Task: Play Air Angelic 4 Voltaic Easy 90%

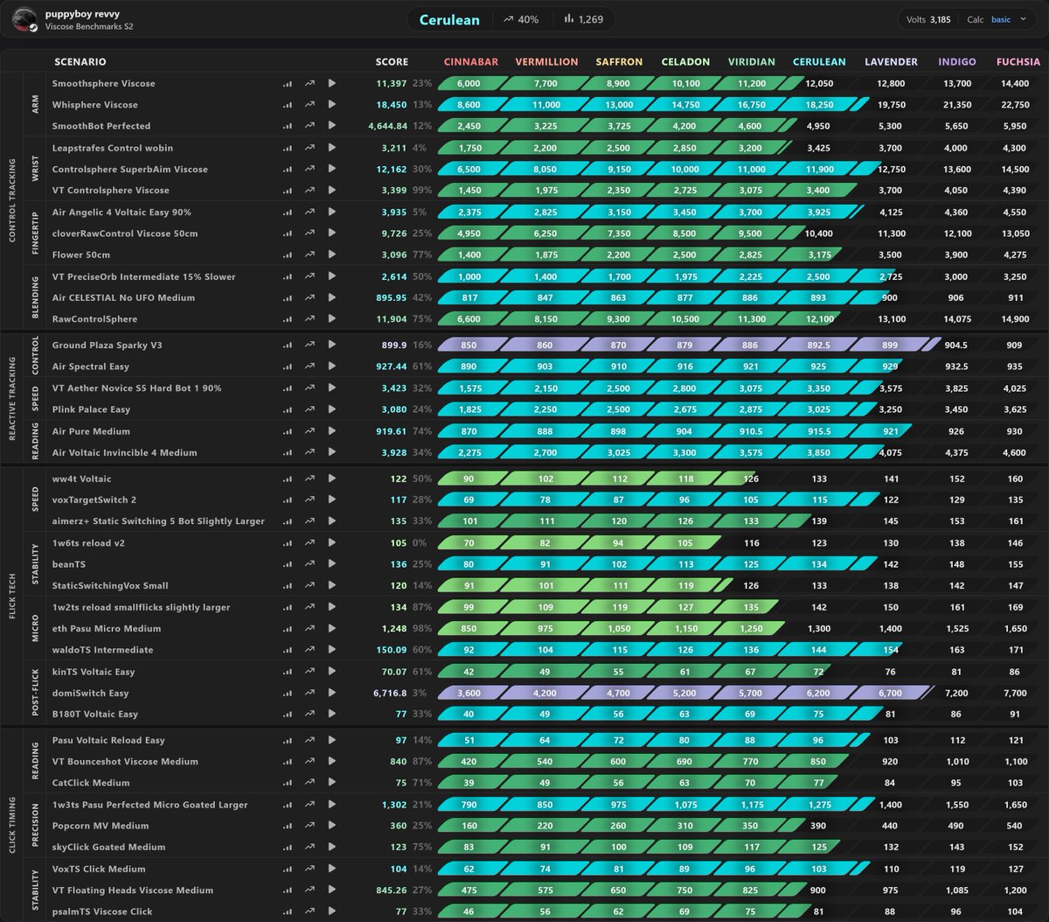Action: click(x=332, y=213)
